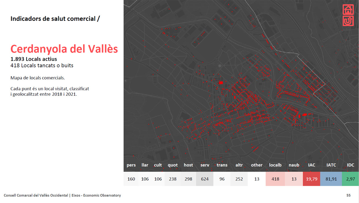359x203 pixels.
Task: Click the 'Cada punt és un local visitat' paragraph
Action: [x=50, y=91]
